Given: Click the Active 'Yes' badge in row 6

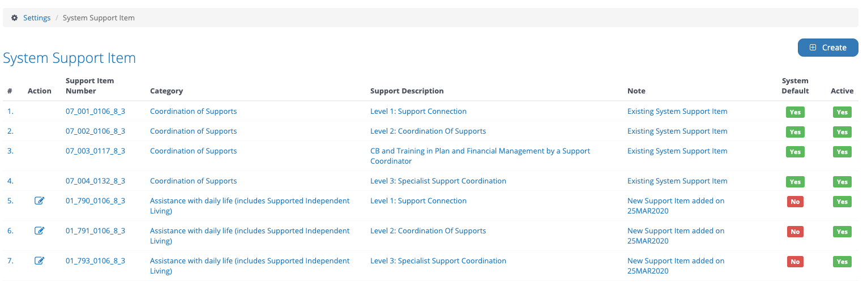Looking at the screenshot, I should (x=842, y=232).
